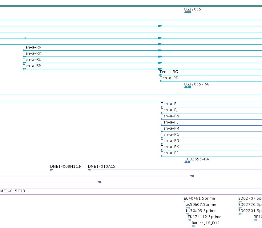The height and width of the screenshot is (228, 262).
Task: Click the Ten-a-RG start arrow glyph
Action: 161,75
